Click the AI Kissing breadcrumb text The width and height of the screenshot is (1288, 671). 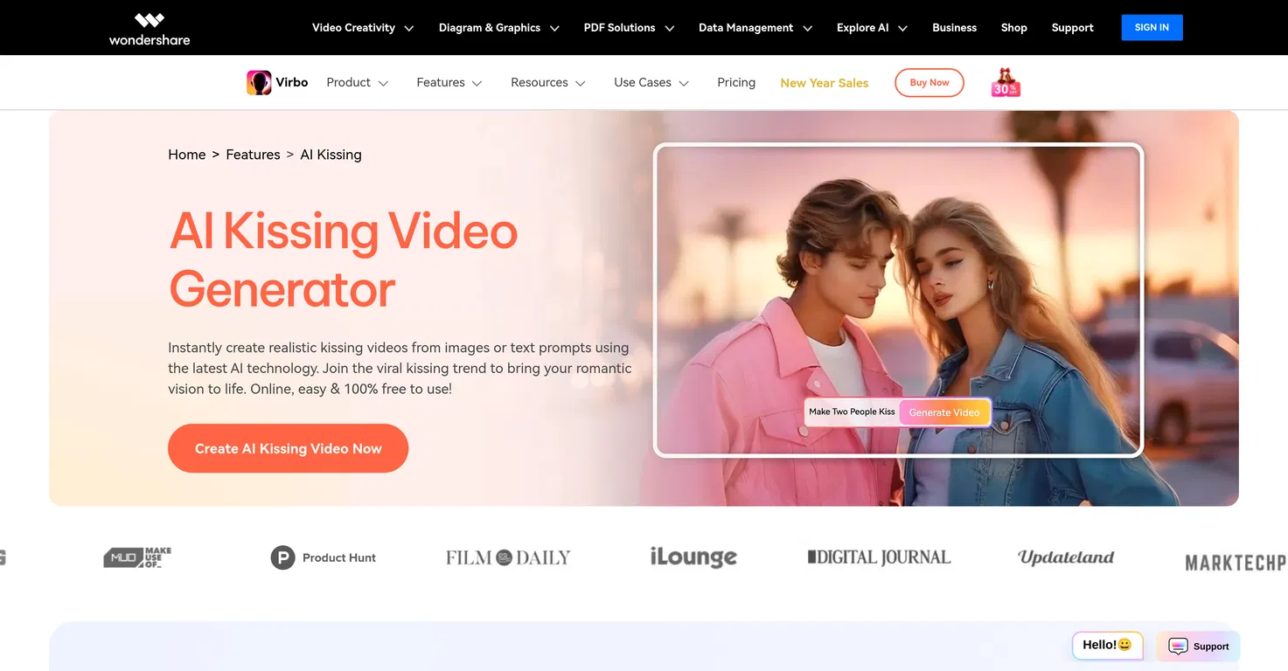point(331,155)
